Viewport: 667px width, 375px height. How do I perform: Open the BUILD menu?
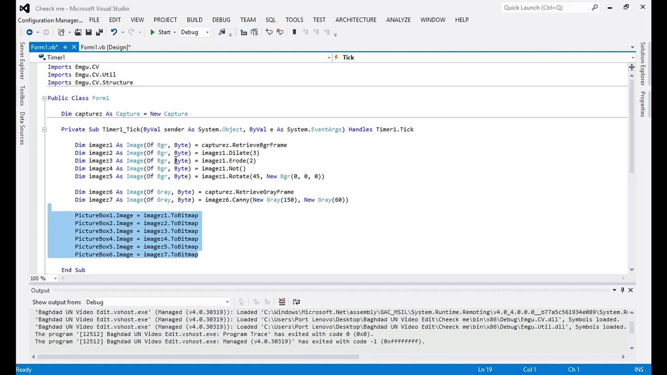tap(194, 20)
